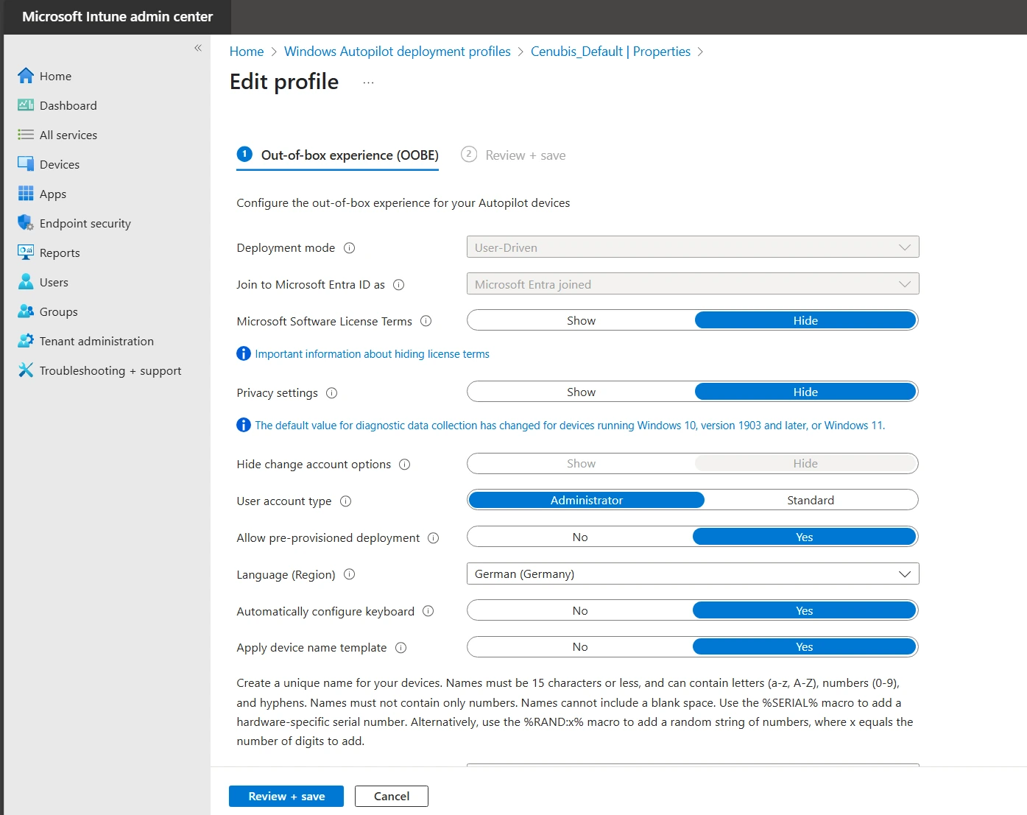This screenshot has height=815, width=1027.
Task: Set Microsoft Software License Terms to Hide
Action: pyautogui.click(x=805, y=320)
